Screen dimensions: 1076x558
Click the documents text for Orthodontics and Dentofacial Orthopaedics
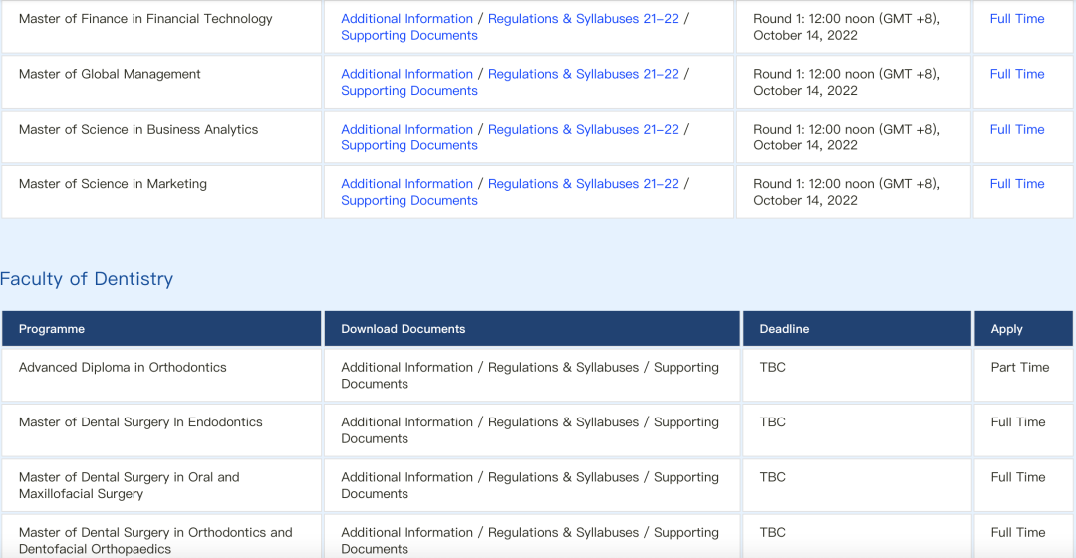click(x=530, y=540)
